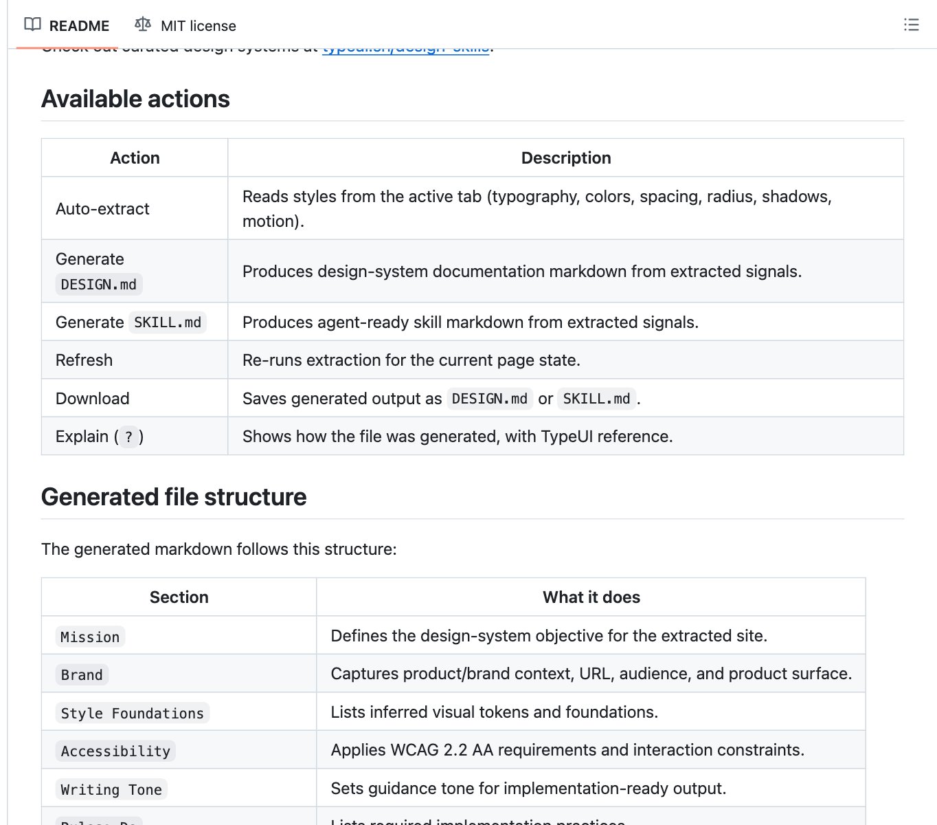The height and width of the screenshot is (825, 937).
Task: Click 'Lists inferred visual tokens and foundations' text
Action: 495,712
